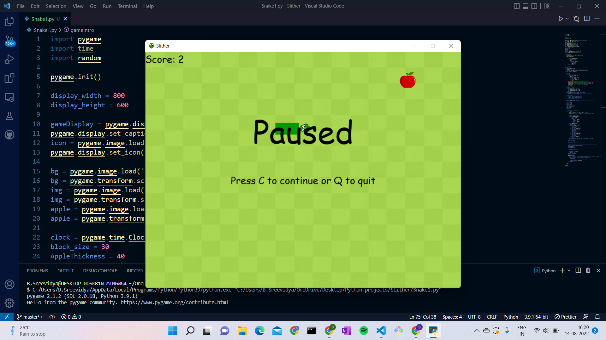Open the new terminal launch profile dropdown
606x340 pixels.
(x=569, y=270)
